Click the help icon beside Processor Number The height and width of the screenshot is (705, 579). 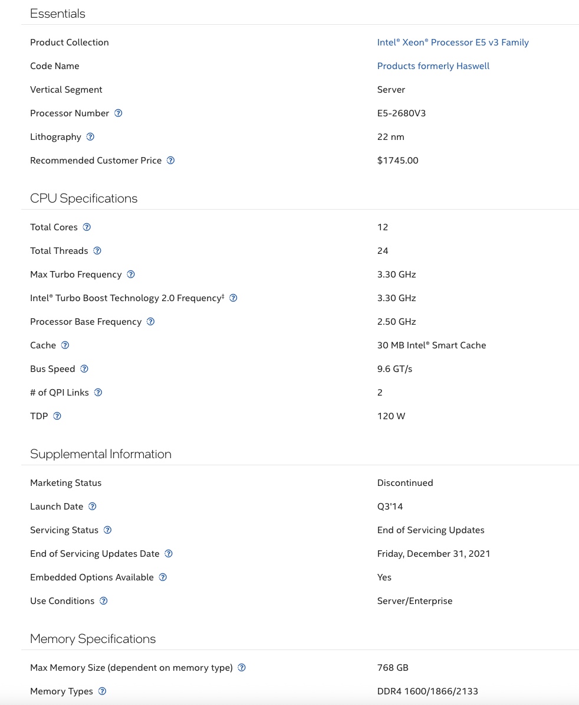tap(118, 113)
